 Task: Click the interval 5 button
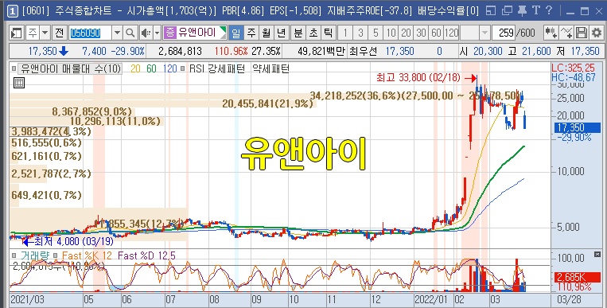point(375,33)
